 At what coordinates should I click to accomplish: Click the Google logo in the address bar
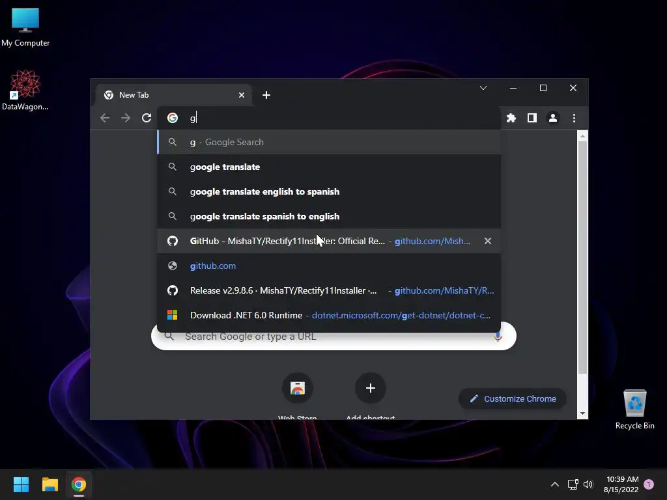(172, 118)
